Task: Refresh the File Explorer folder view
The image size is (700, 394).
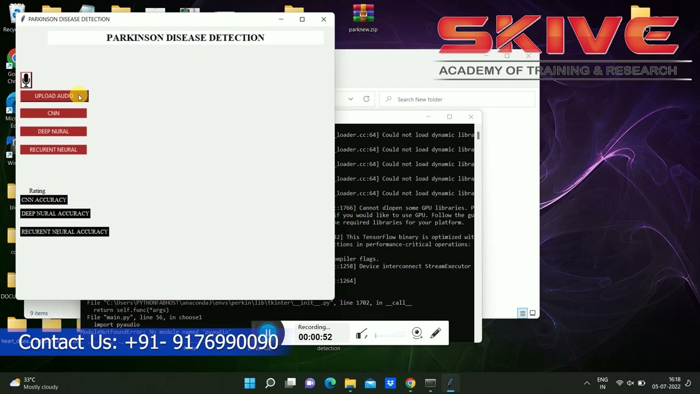Action: [x=366, y=99]
